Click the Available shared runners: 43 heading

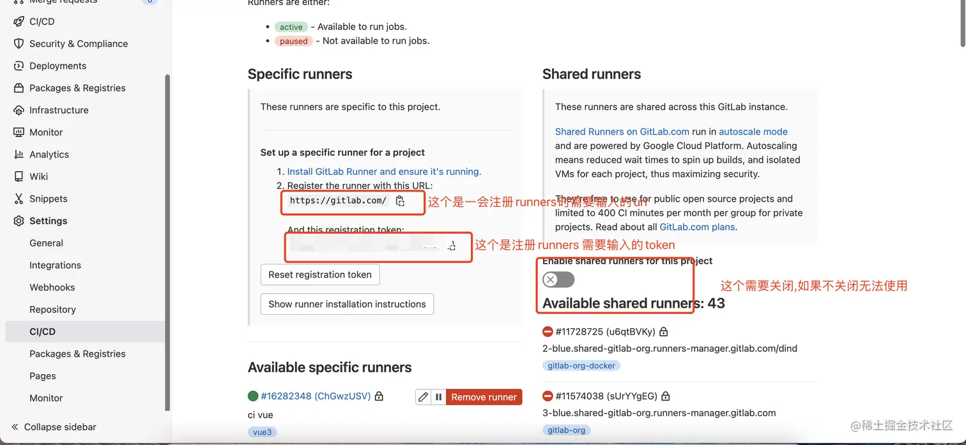(634, 303)
